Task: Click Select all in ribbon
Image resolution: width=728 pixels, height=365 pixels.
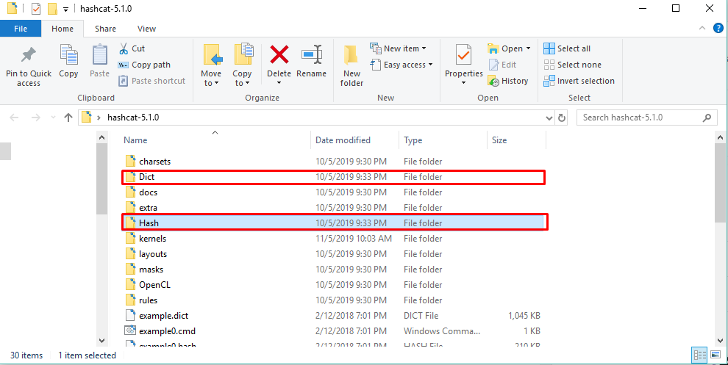Action: point(567,48)
